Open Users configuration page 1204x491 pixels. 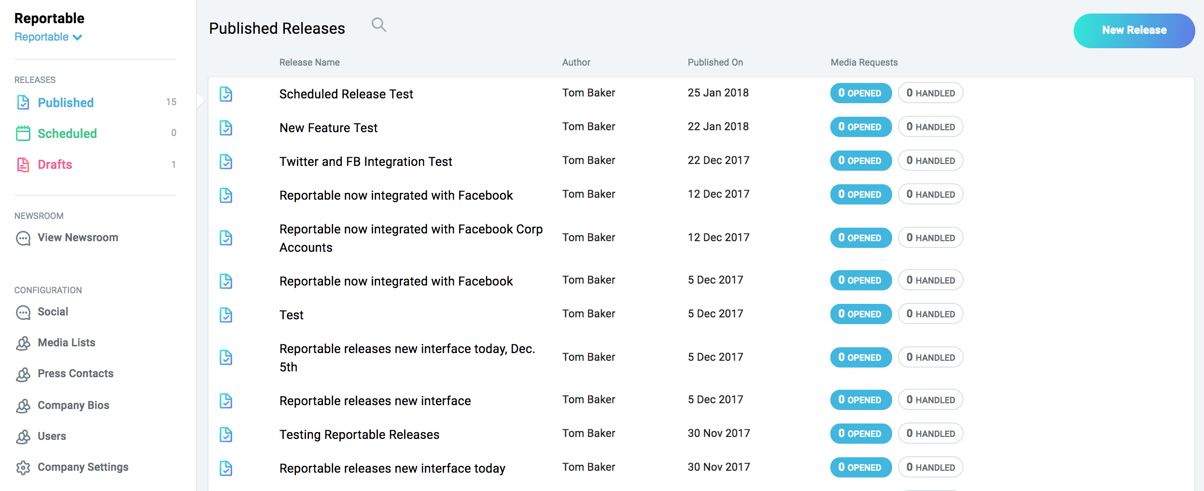[52, 436]
